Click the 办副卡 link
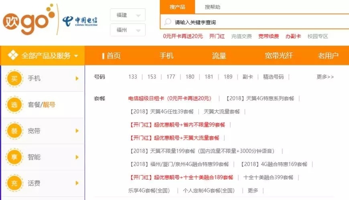This screenshot has height=200, width=349. [293, 36]
